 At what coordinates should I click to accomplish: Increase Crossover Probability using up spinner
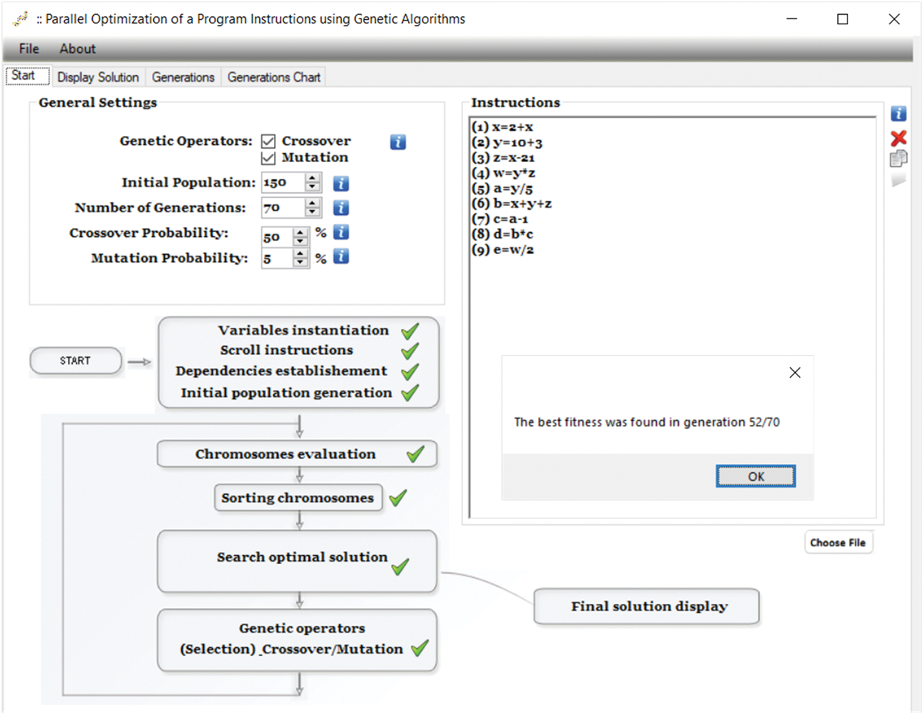300,233
